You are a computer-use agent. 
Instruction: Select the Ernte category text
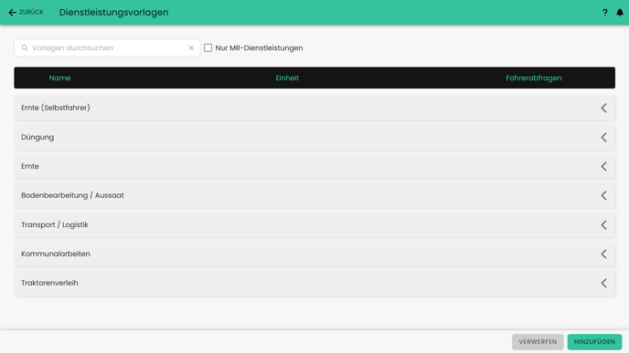coord(30,166)
